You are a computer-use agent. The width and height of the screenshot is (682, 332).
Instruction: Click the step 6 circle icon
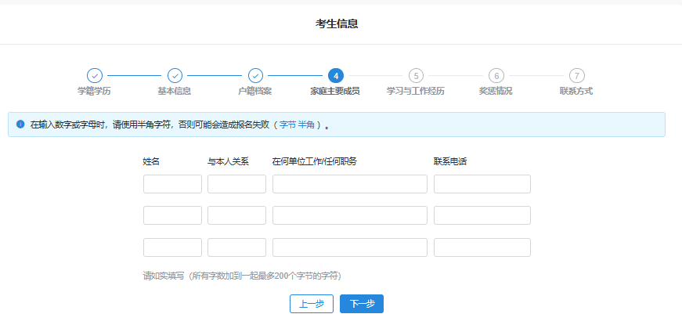point(496,76)
